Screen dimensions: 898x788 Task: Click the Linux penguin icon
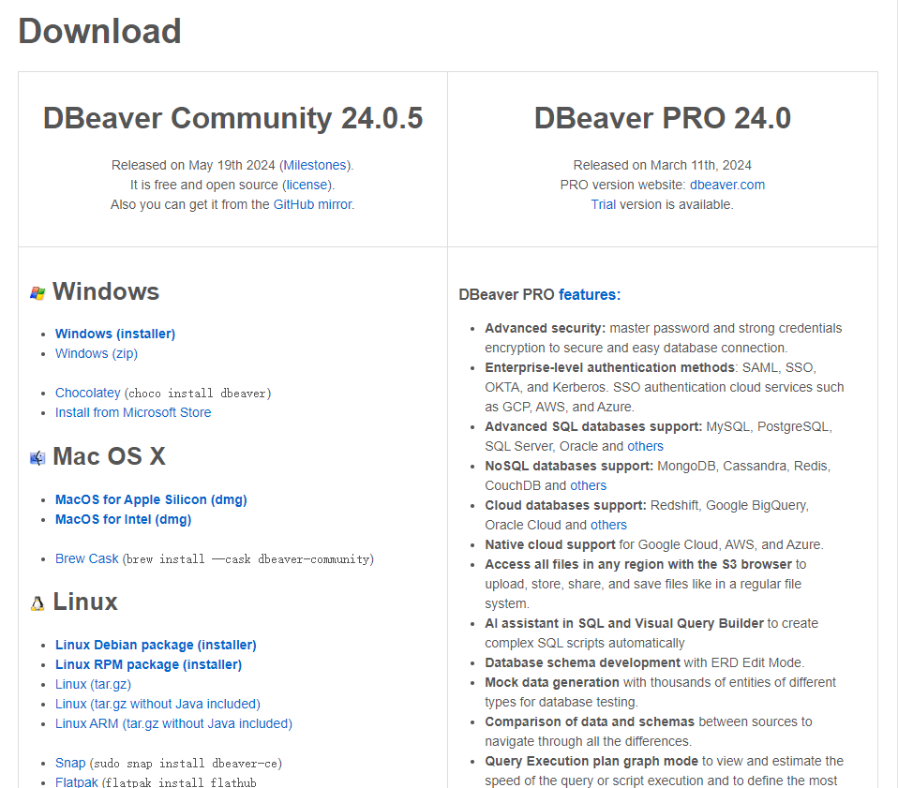[x=37, y=603]
